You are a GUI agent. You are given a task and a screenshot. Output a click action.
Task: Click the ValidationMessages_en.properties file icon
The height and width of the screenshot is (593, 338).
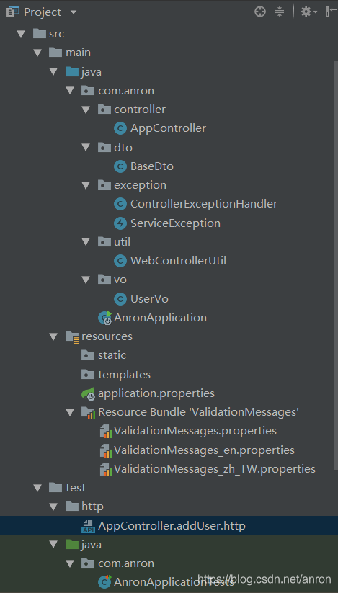pos(104,450)
